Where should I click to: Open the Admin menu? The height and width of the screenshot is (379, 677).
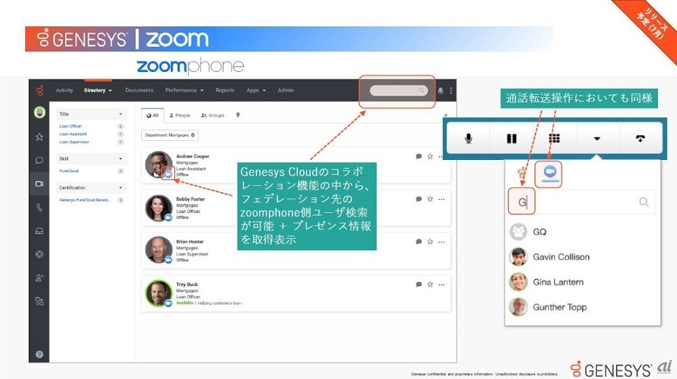click(x=286, y=90)
